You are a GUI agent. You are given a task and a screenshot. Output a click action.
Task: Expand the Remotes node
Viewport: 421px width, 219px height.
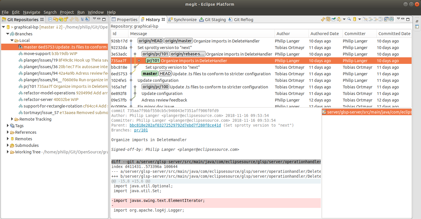8,139
